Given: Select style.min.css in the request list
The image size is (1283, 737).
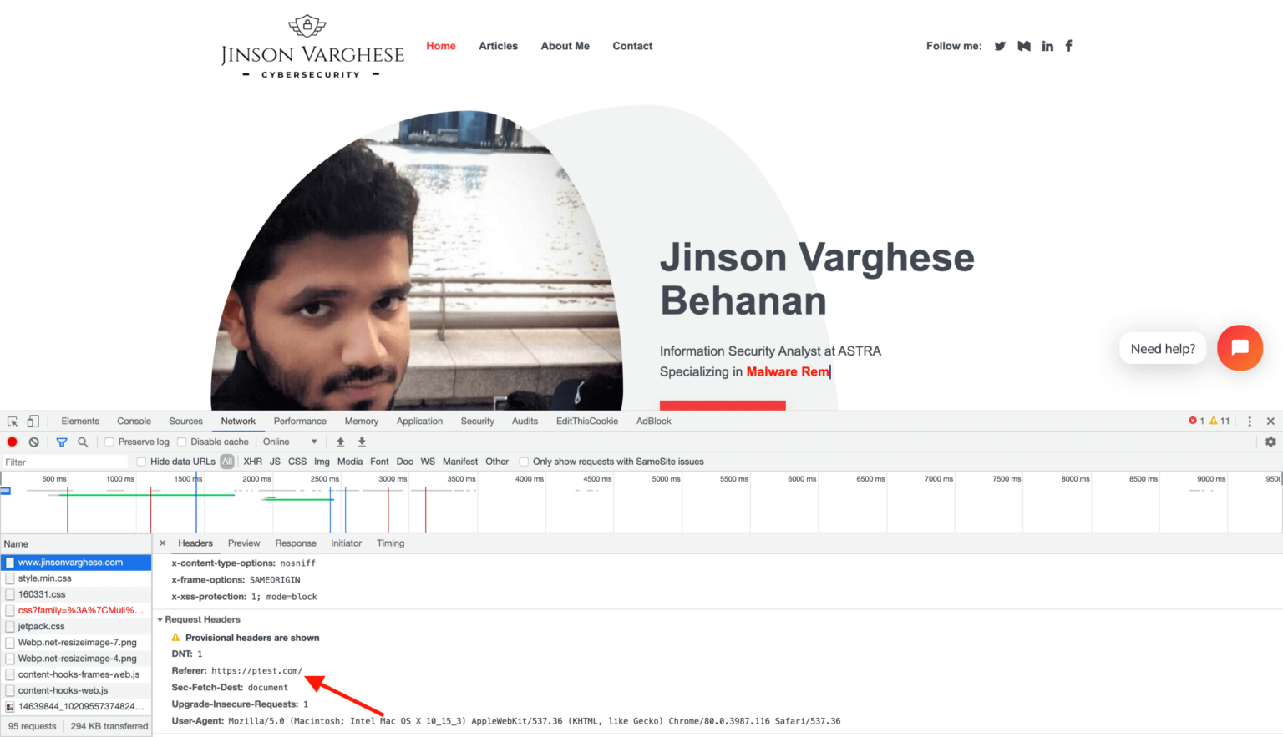Looking at the screenshot, I should point(46,578).
